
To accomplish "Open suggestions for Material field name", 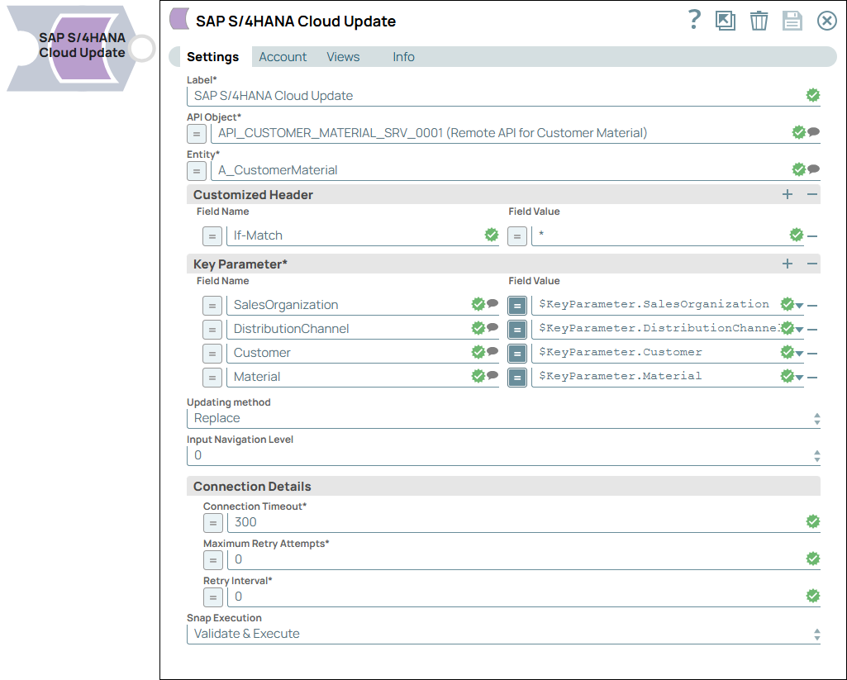I will click(x=492, y=375).
